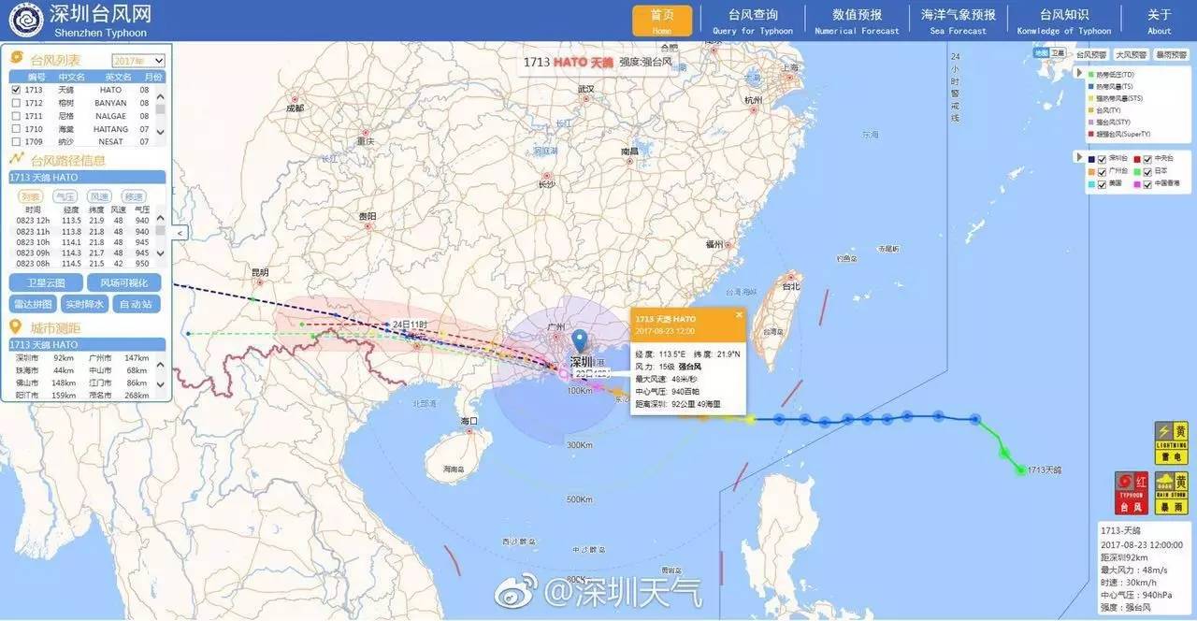
Task: Switch to the 气压 pressure tab
Action: point(65,196)
